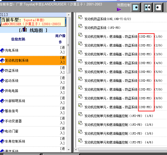Screen dimensions: 167x155
Task: Click [进入] link for 外部照明系统
Action: [62, 100]
